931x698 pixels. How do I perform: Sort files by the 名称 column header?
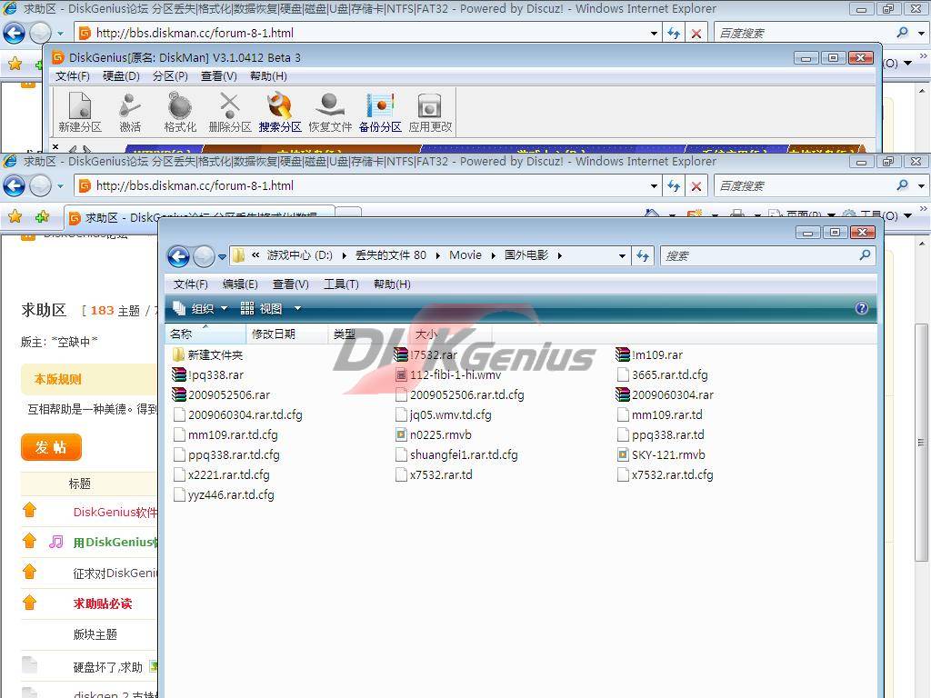click(x=205, y=334)
